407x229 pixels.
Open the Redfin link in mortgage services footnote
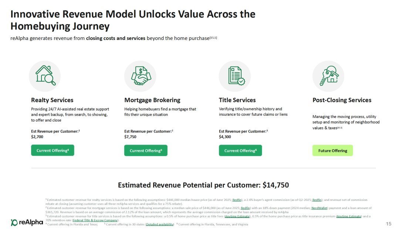tap(245, 208)
